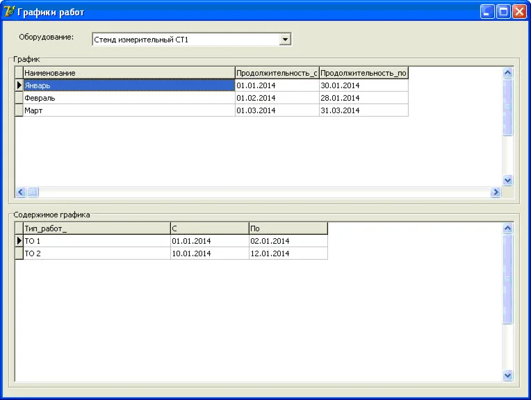Select the ТО 1 work type row
Screen dimensions: 531x400
coord(97,241)
